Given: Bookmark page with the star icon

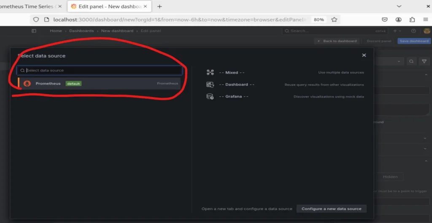Looking at the screenshot, I should click(x=334, y=19).
